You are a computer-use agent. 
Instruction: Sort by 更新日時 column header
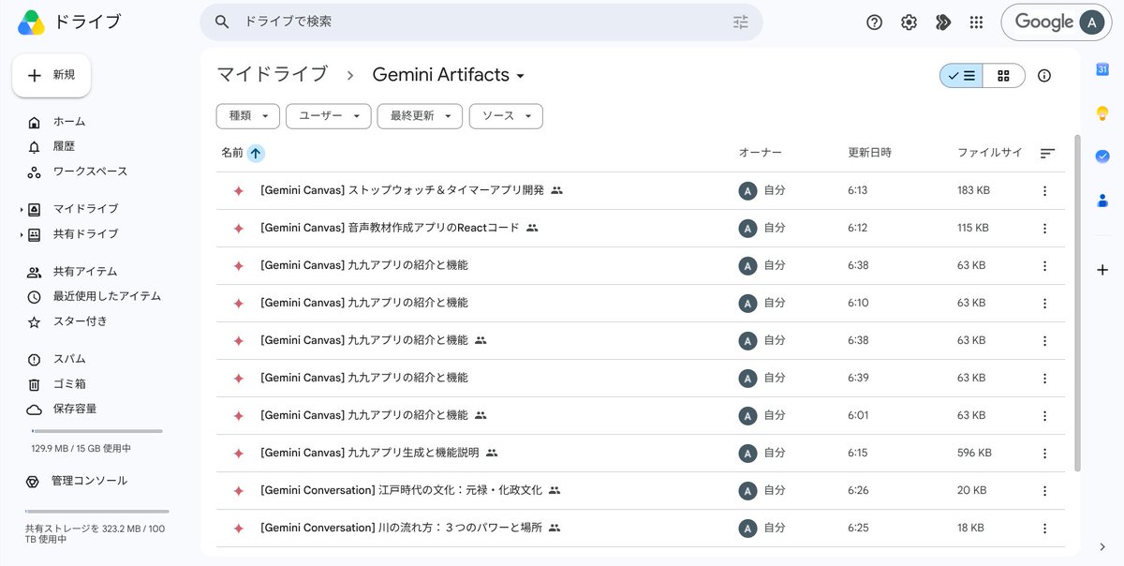869,153
